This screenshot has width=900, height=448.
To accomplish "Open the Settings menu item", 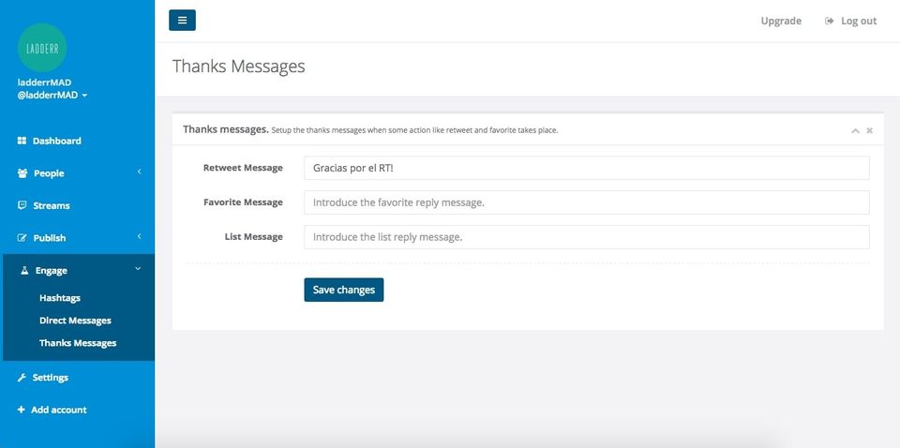I will (51, 378).
